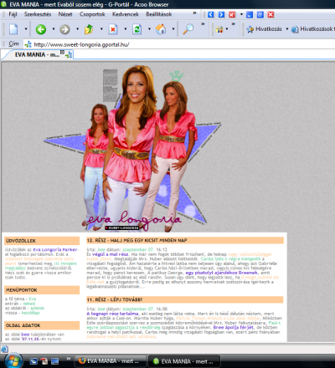335x368 pixels.
Task: Go to the Home page icon
Action: click(x=161, y=29)
